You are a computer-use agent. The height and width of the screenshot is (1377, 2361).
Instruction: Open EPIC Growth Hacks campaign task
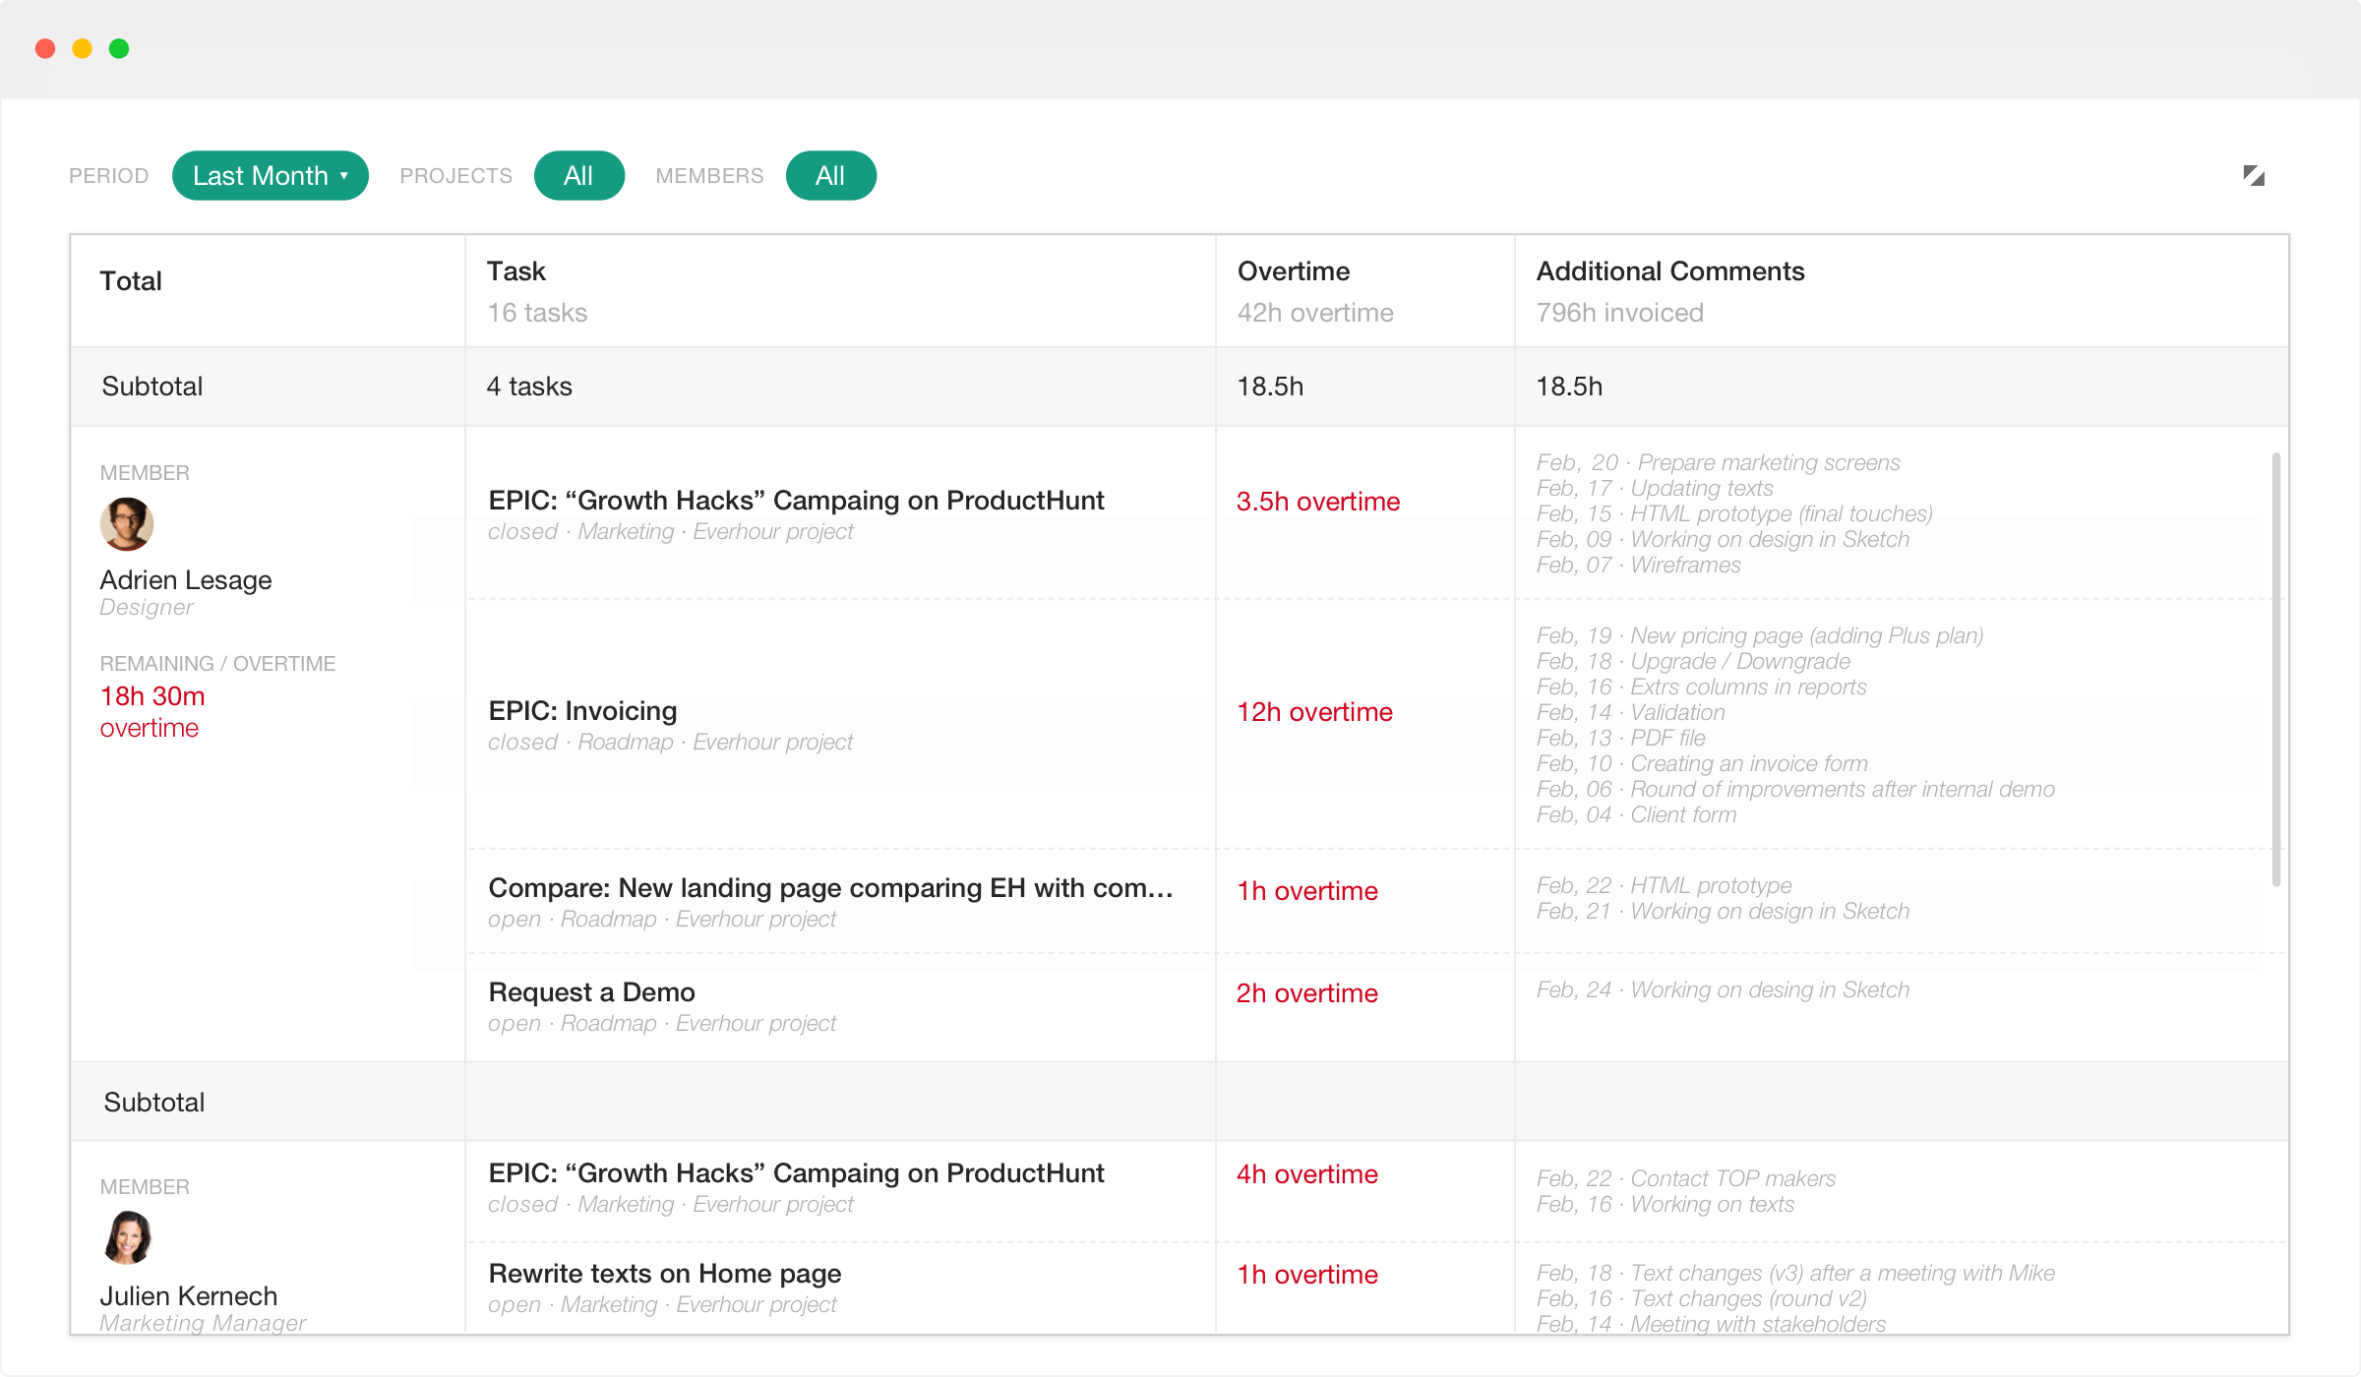pos(797,500)
